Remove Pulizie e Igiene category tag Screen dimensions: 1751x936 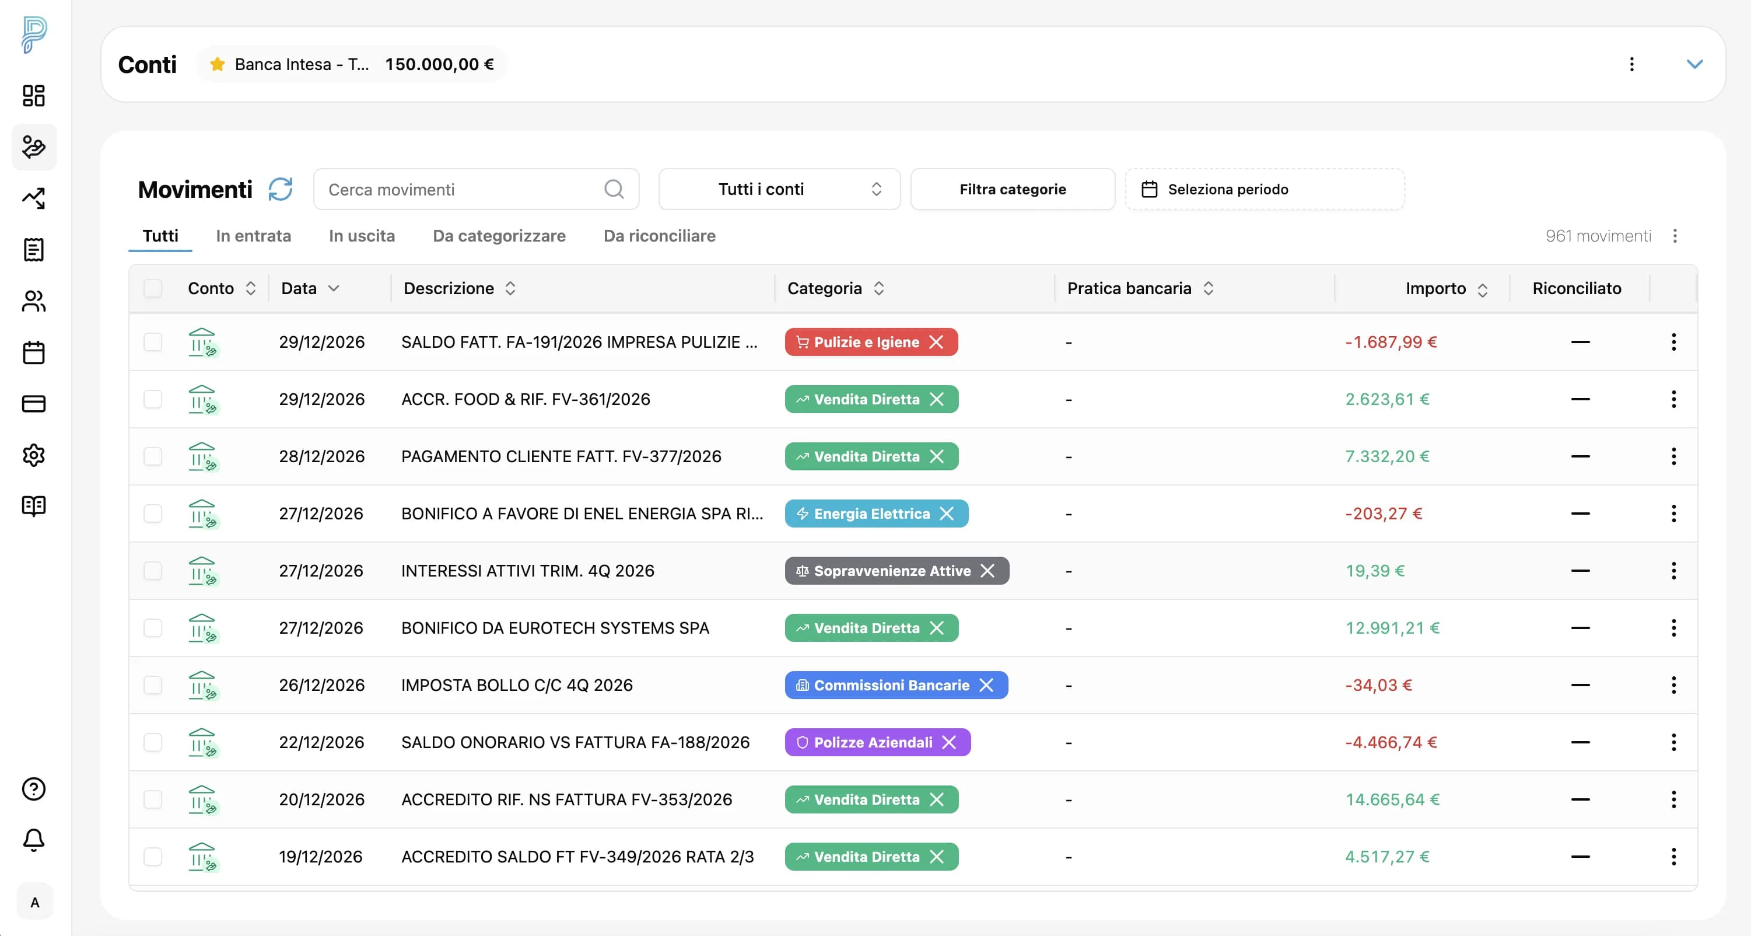click(937, 342)
